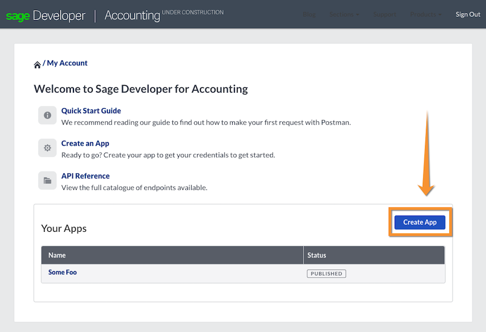Image resolution: width=486 pixels, height=332 pixels.
Task: Click the Quick Start Guide info icon
Action: coord(48,115)
